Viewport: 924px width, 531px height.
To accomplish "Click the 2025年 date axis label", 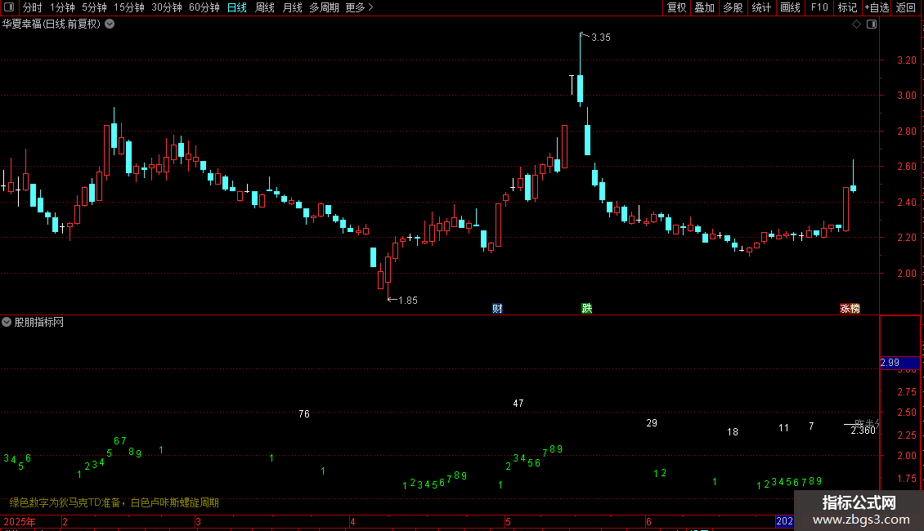I will click(x=20, y=522).
